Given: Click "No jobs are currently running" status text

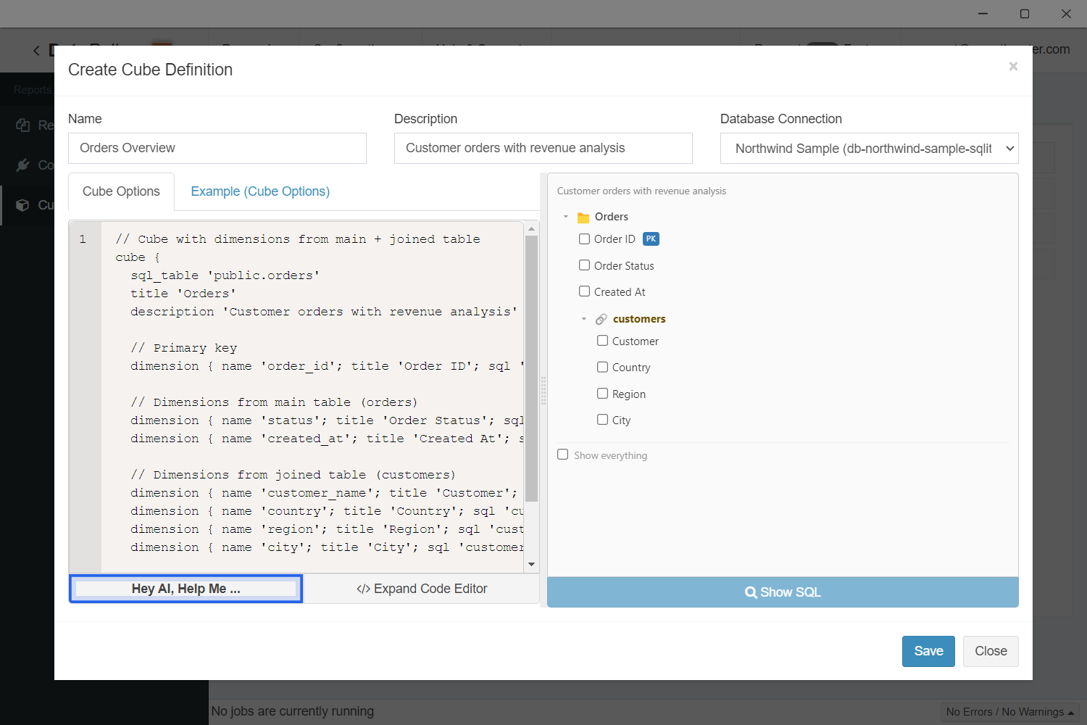Looking at the screenshot, I should coord(293,711).
